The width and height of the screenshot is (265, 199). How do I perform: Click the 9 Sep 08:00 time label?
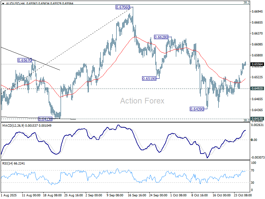115,195
